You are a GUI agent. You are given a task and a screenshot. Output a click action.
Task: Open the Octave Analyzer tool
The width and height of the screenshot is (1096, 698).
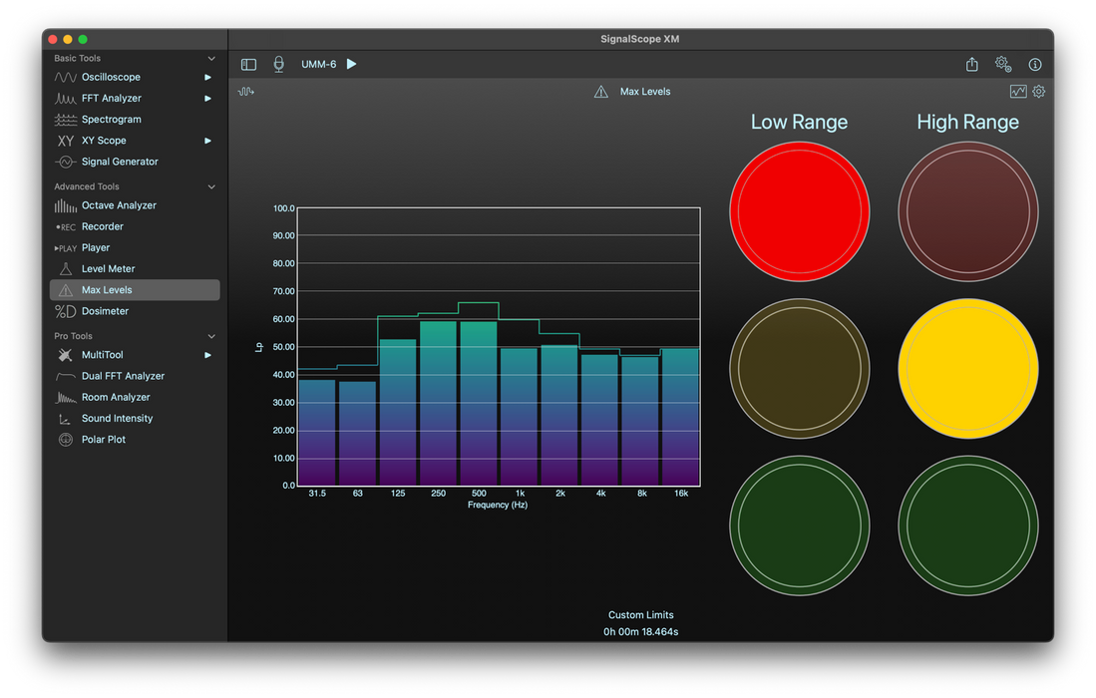point(119,205)
